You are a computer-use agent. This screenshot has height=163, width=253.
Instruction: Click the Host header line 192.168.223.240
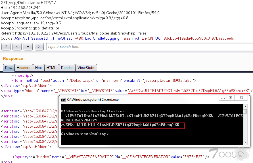[x=20, y=8]
